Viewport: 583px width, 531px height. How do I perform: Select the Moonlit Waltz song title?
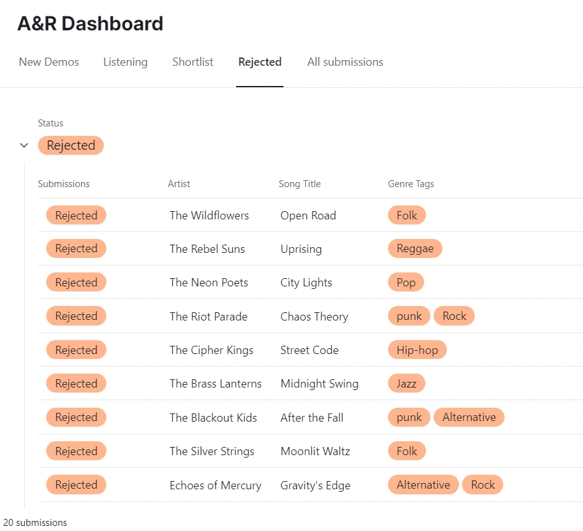pyautogui.click(x=315, y=451)
